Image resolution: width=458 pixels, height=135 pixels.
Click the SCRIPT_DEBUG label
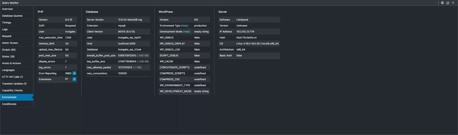coord(169,56)
